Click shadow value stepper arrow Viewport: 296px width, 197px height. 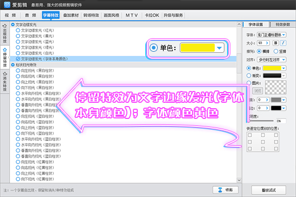267,100
